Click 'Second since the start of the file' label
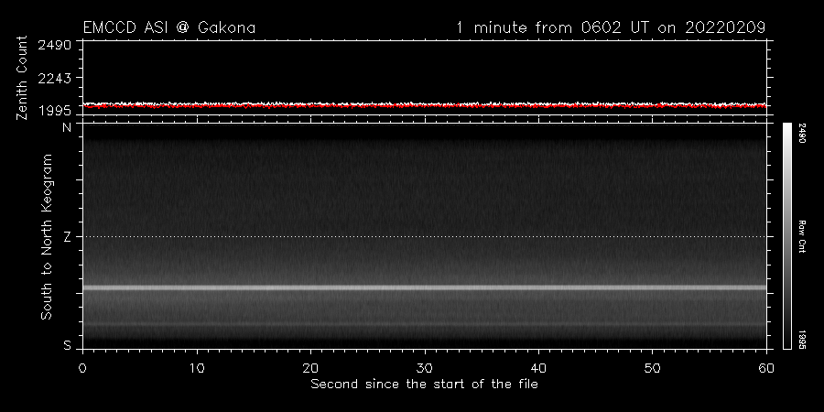The width and height of the screenshot is (824, 412). click(x=424, y=385)
